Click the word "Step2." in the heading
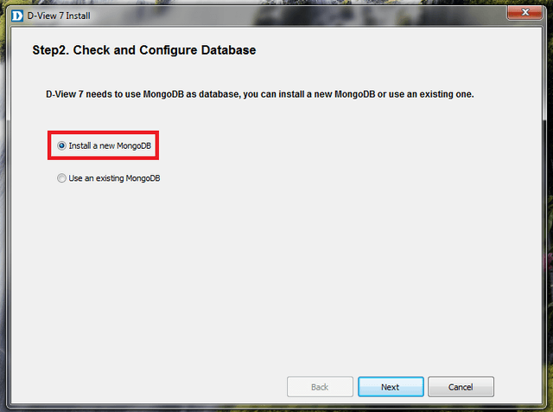553x412 pixels. (50, 50)
